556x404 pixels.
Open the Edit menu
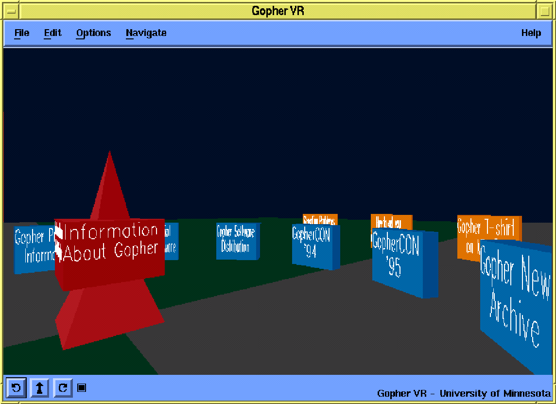(x=52, y=33)
